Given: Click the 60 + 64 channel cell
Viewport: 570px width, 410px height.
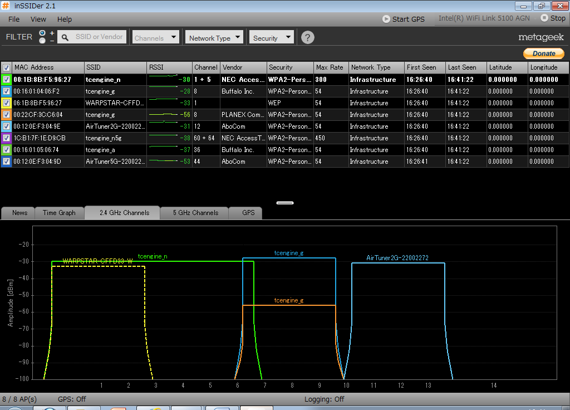Looking at the screenshot, I should [206, 138].
